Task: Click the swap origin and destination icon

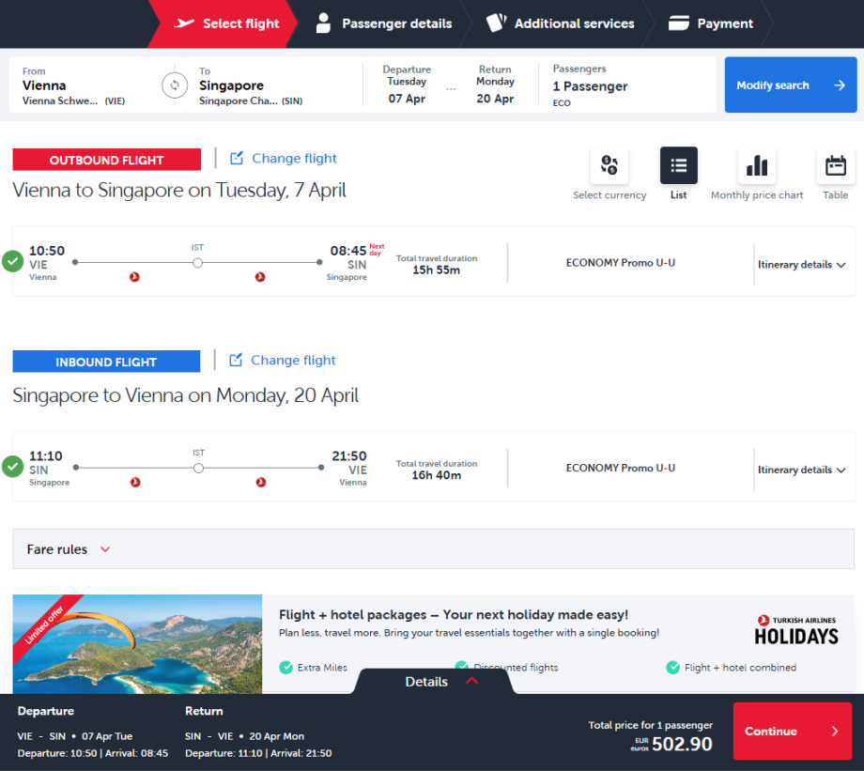Action: [x=174, y=85]
